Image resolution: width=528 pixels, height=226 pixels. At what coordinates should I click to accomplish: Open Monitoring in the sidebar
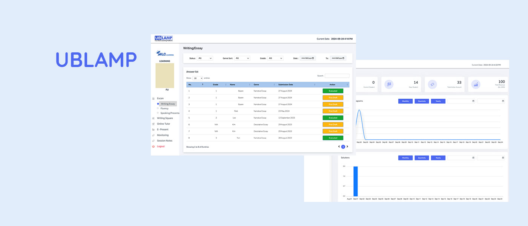coord(163,135)
